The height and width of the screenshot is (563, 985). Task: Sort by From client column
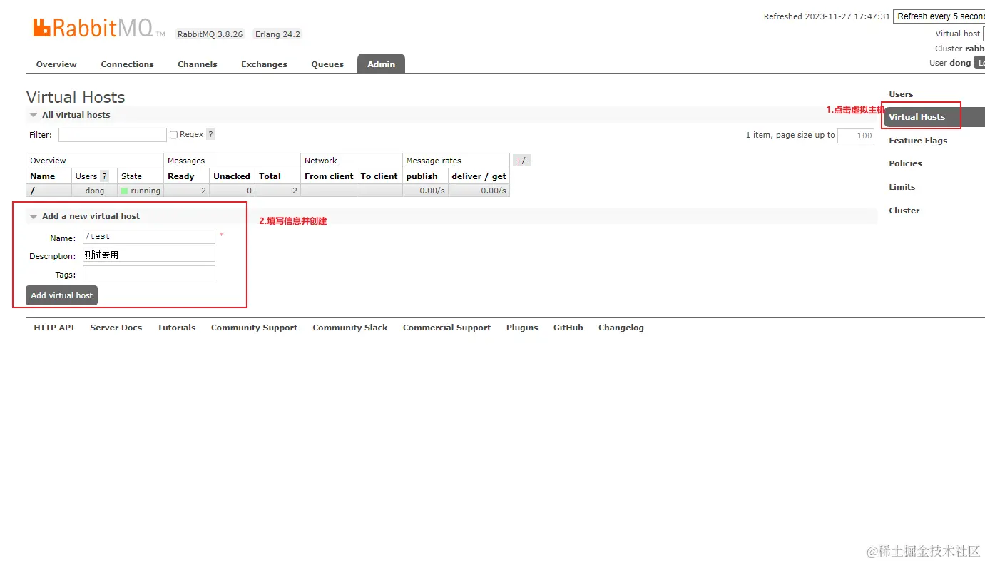tap(329, 176)
